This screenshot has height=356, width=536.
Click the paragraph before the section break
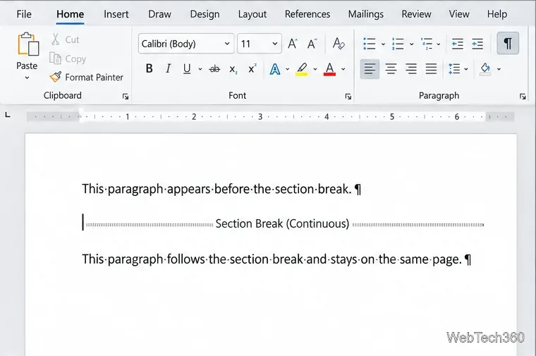click(x=221, y=189)
